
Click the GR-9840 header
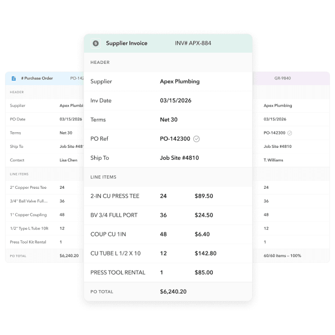pyautogui.click(x=282, y=78)
